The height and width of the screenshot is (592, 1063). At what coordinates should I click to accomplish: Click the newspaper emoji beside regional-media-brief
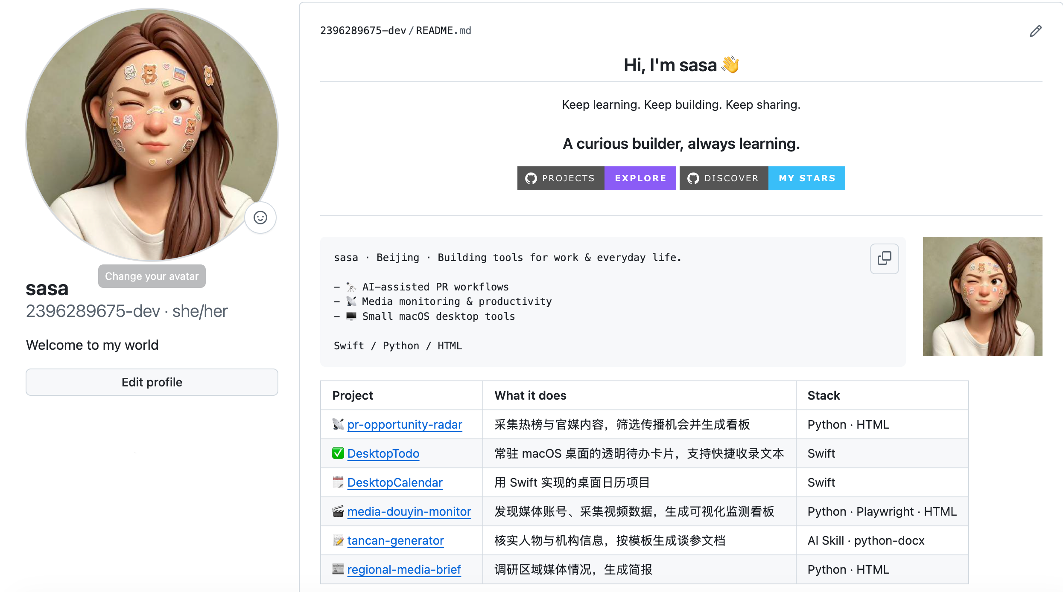click(x=338, y=569)
